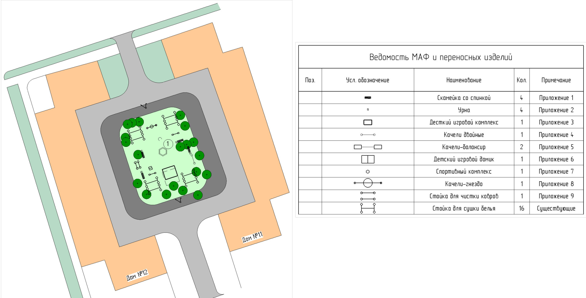
Task: Select the nest swing legend symbol
Action: click(x=368, y=183)
